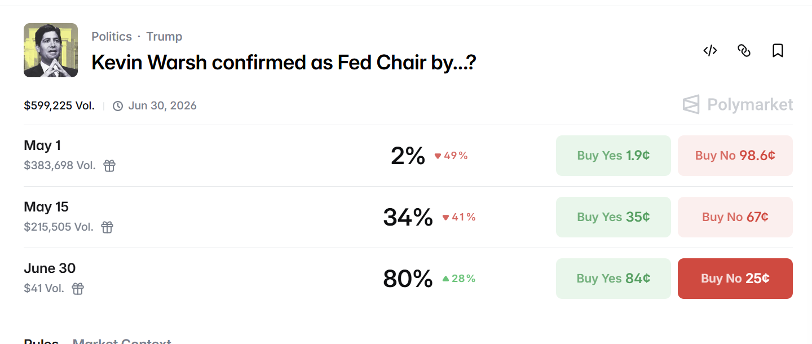
Task: Click the gift rewards icon for May 15
Action: point(107,227)
